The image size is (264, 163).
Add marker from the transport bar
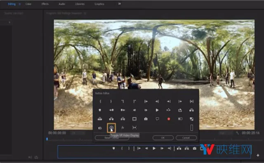pyautogui.click(x=114, y=148)
